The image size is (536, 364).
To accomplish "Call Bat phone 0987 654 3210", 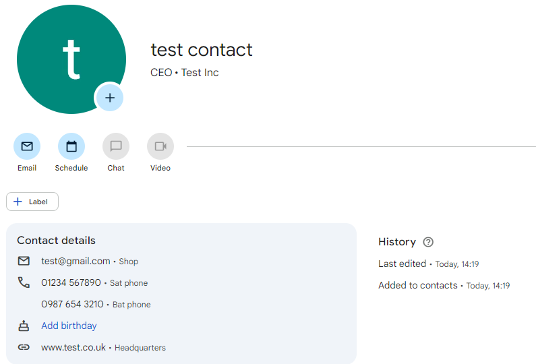I will pyautogui.click(x=72, y=304).
